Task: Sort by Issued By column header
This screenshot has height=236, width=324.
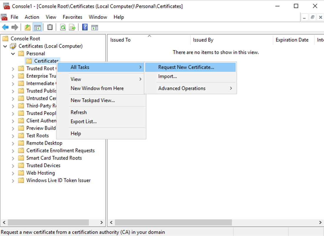Action: point(203,40)
